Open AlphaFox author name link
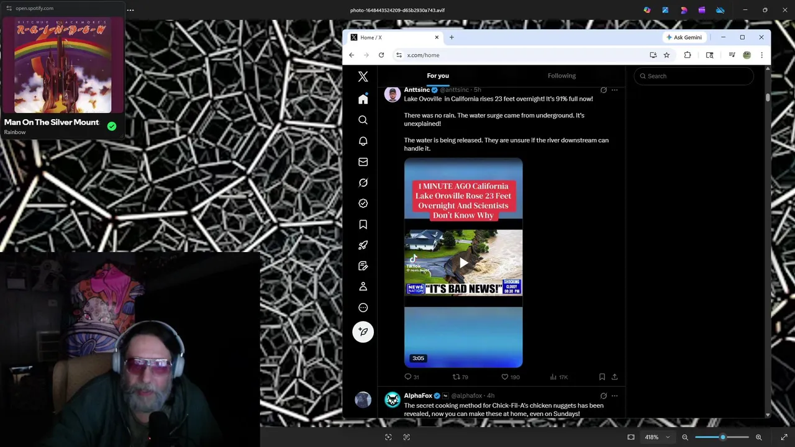The image size is (795, 447). tap(418, 395)
